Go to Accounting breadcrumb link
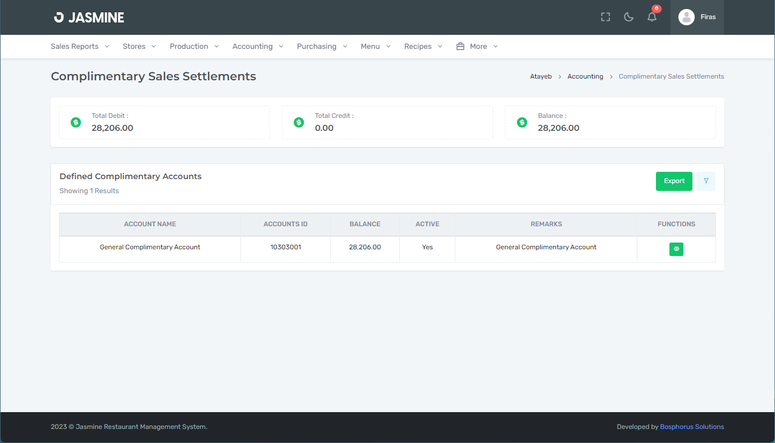The height and width of the screenshot is (443, 775). [x=585, y=76]
